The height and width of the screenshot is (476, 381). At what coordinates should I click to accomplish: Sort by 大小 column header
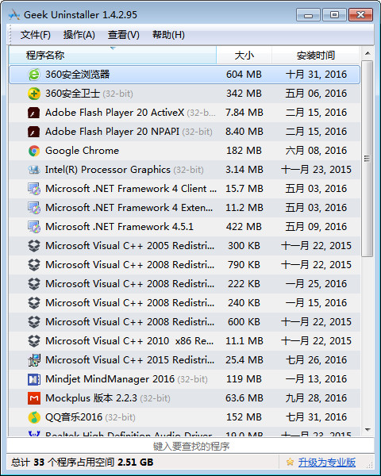(x=244, y=56)
